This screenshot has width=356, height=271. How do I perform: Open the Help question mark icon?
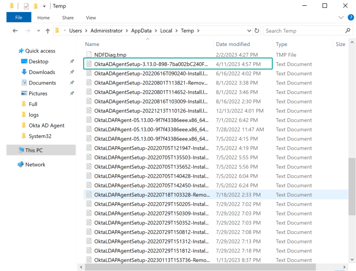pos(351,17)
